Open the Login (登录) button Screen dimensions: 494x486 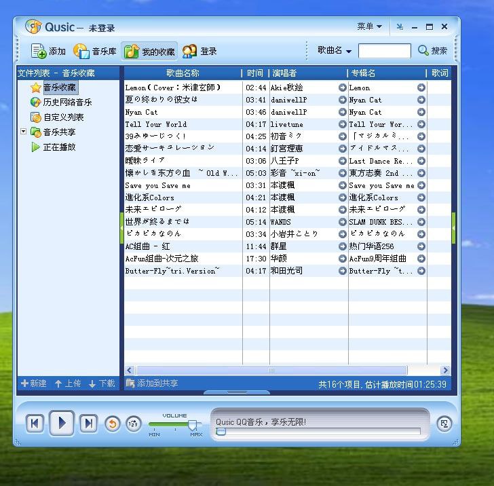pos(199,51)
